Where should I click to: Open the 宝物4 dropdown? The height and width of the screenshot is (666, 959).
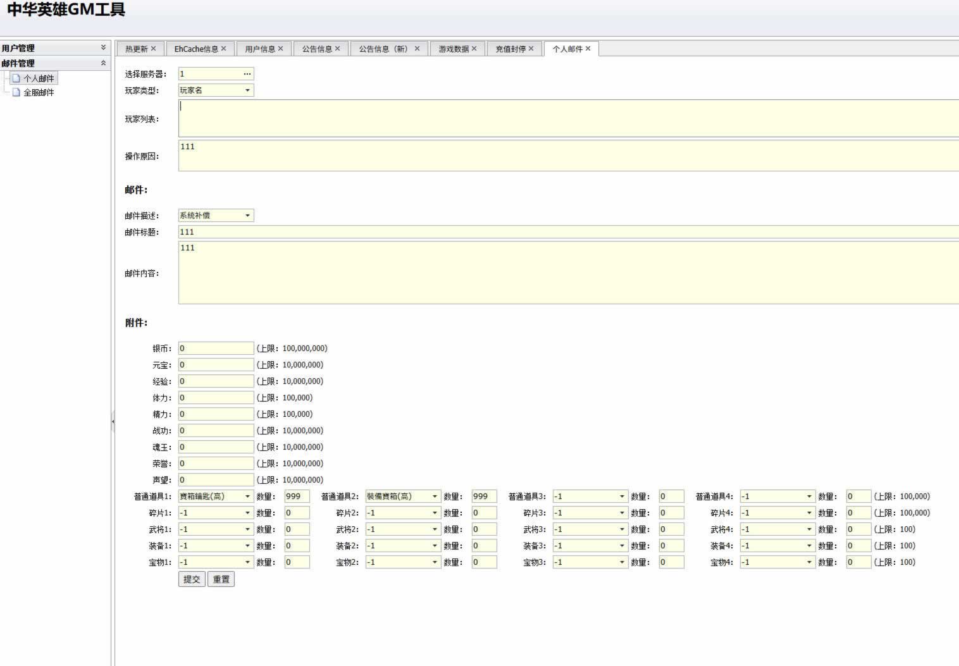point(809,562)
